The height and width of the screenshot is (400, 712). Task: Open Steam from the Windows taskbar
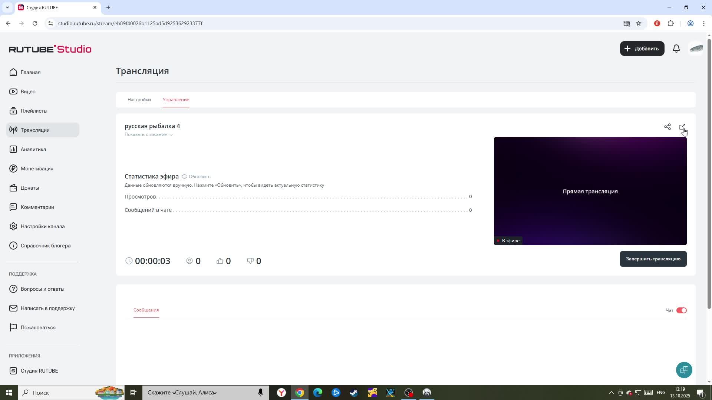(354, 393)
